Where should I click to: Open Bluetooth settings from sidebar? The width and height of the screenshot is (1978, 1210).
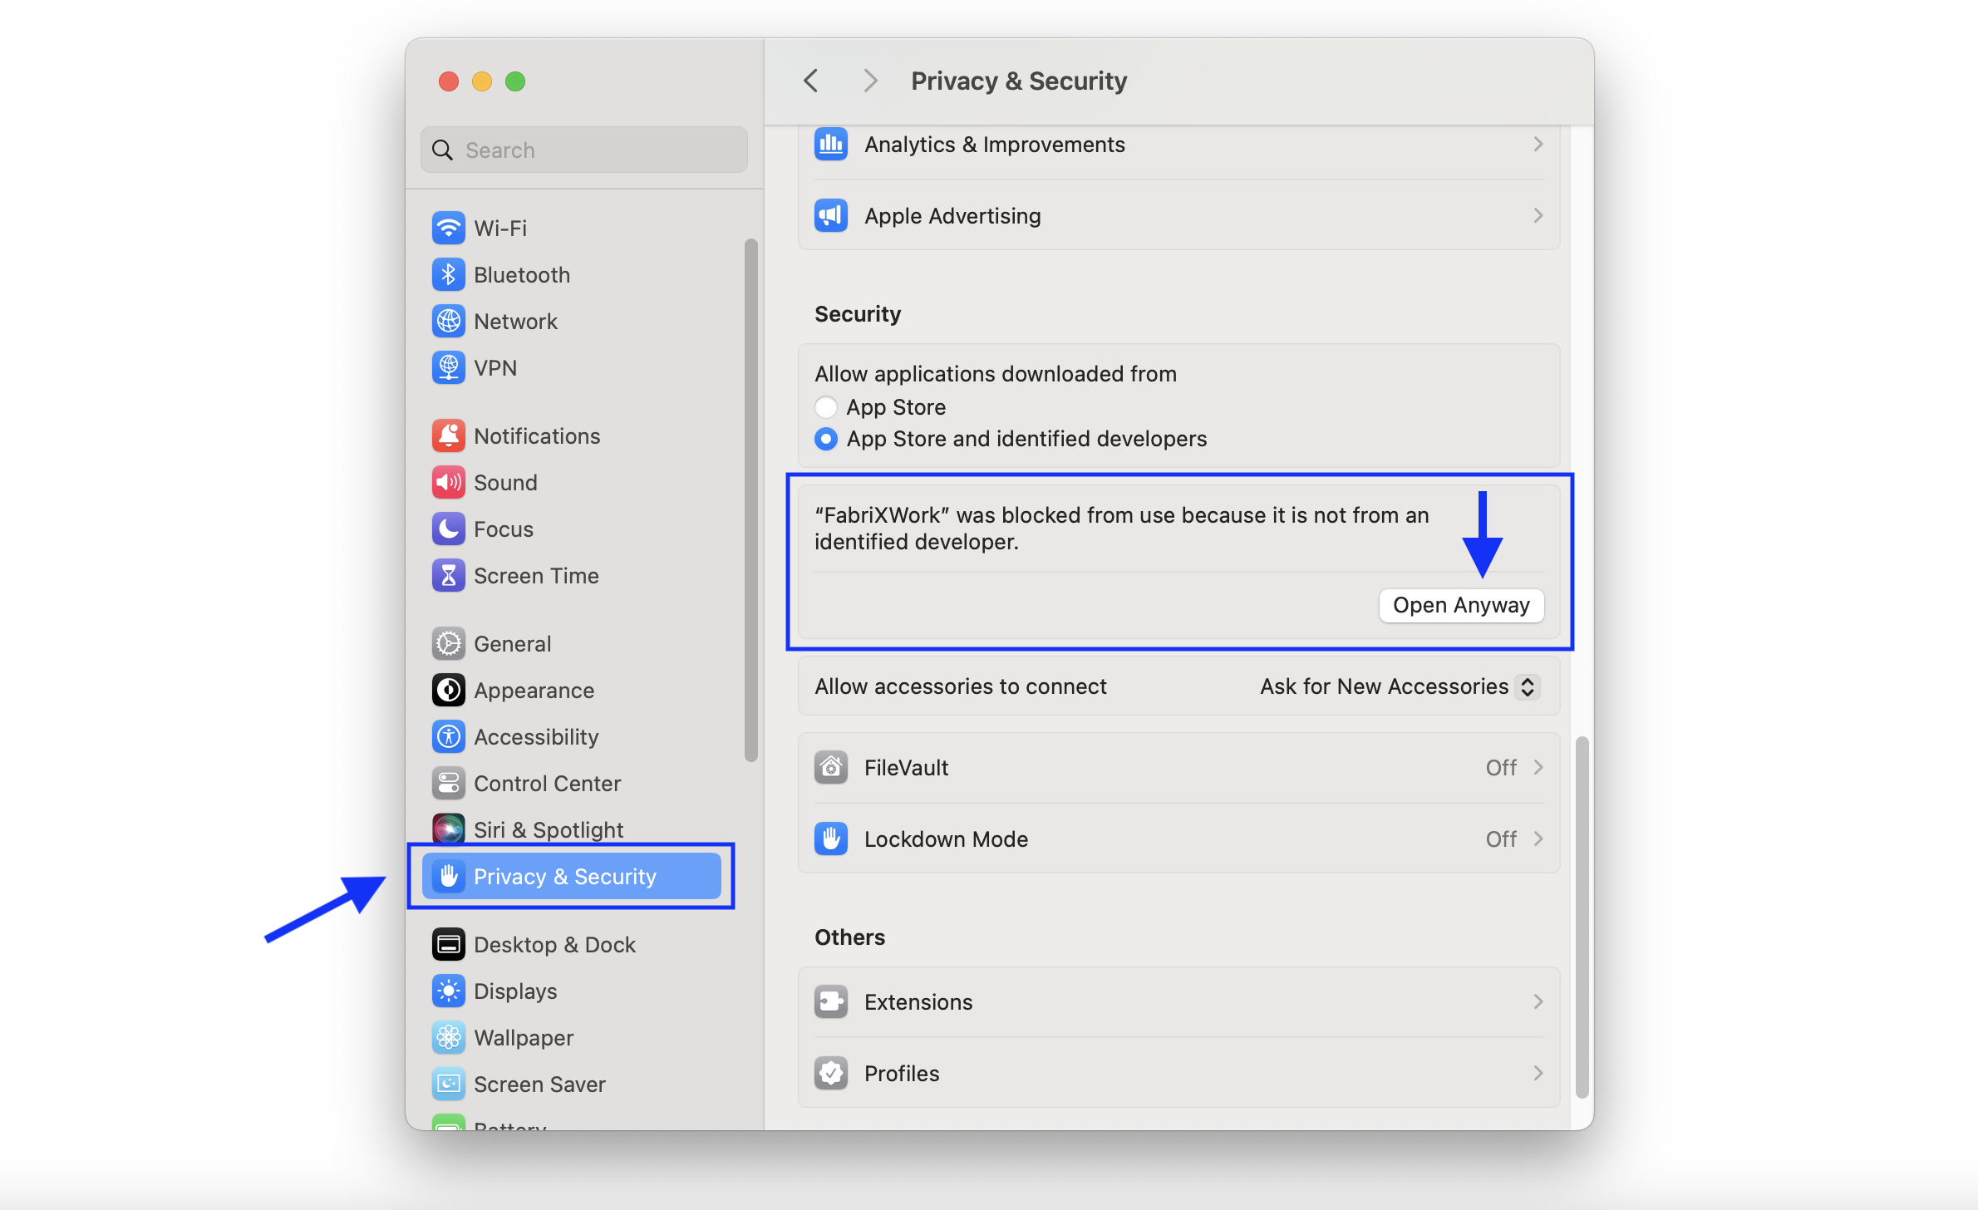[522, 274]
